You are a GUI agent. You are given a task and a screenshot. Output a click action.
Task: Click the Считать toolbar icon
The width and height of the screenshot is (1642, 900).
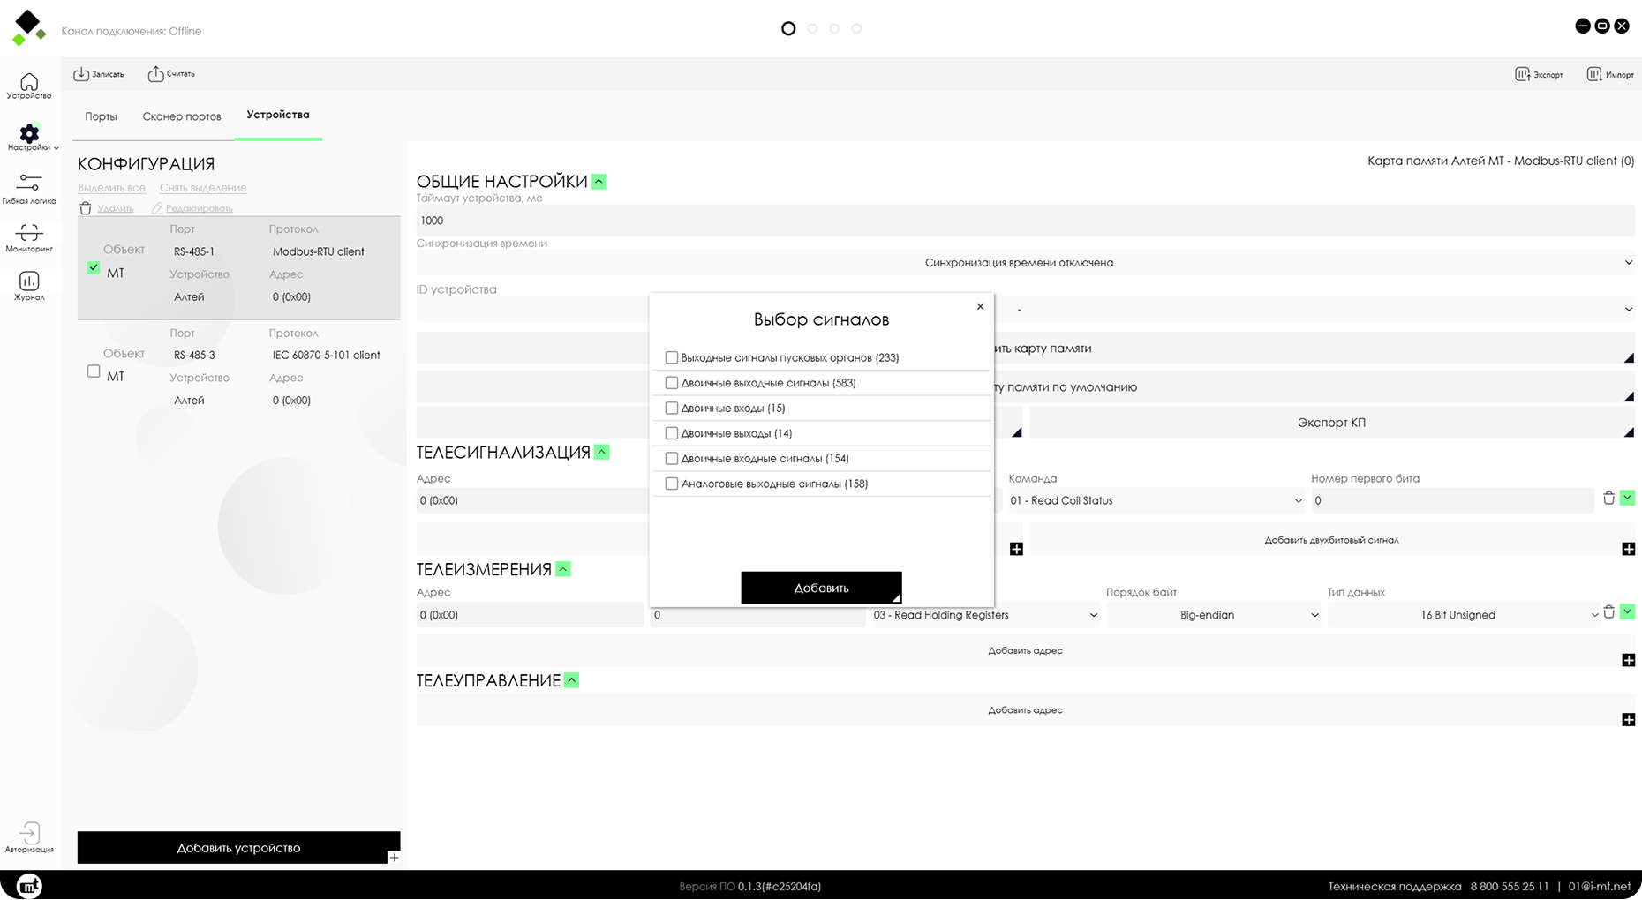tap(155, 74)
